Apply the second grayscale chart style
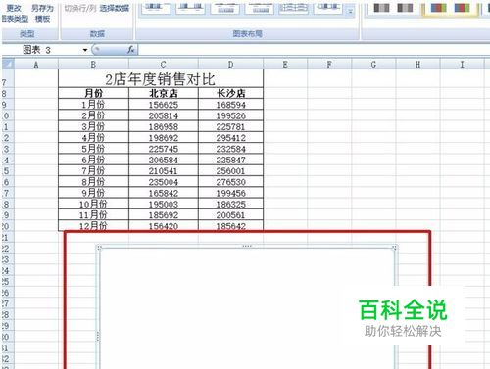This screenshot has height=369, width=490. pyautogui.click(x=405, y=8)
